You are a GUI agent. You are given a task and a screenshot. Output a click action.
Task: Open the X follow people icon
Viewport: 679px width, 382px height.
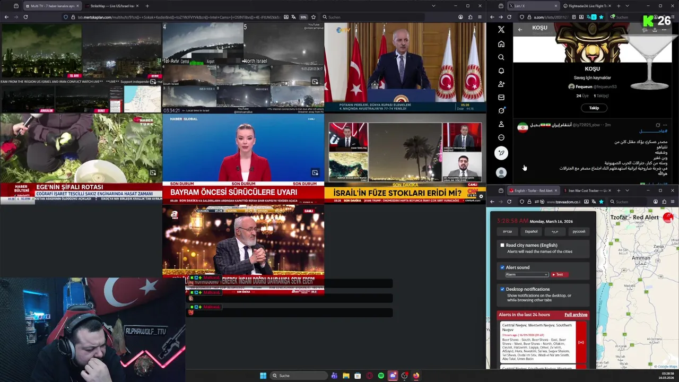coord(501,84)
